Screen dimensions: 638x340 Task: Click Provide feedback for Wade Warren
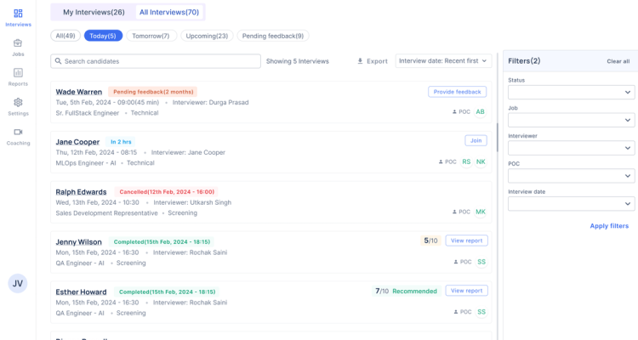point(458,91)
